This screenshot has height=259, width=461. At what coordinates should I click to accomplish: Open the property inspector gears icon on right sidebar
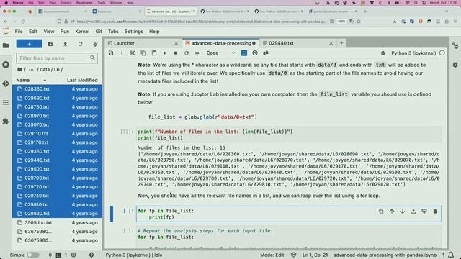click(455, 46)
